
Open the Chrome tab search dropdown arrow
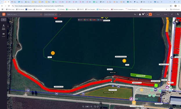click(x=2, y=2)
